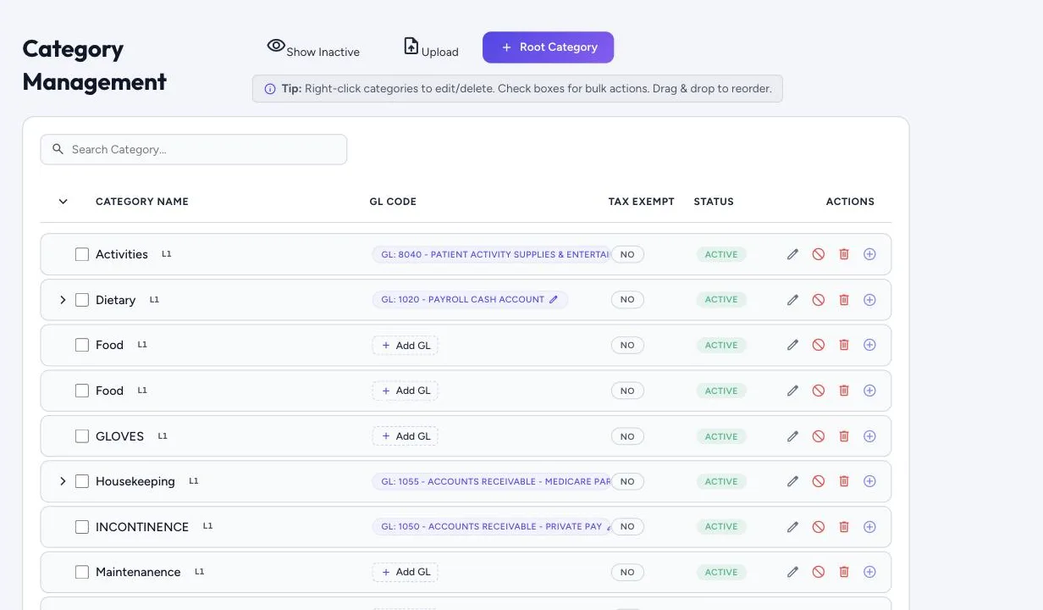
Task: Expand the Housekeeping category row
Action: [63, 481]
